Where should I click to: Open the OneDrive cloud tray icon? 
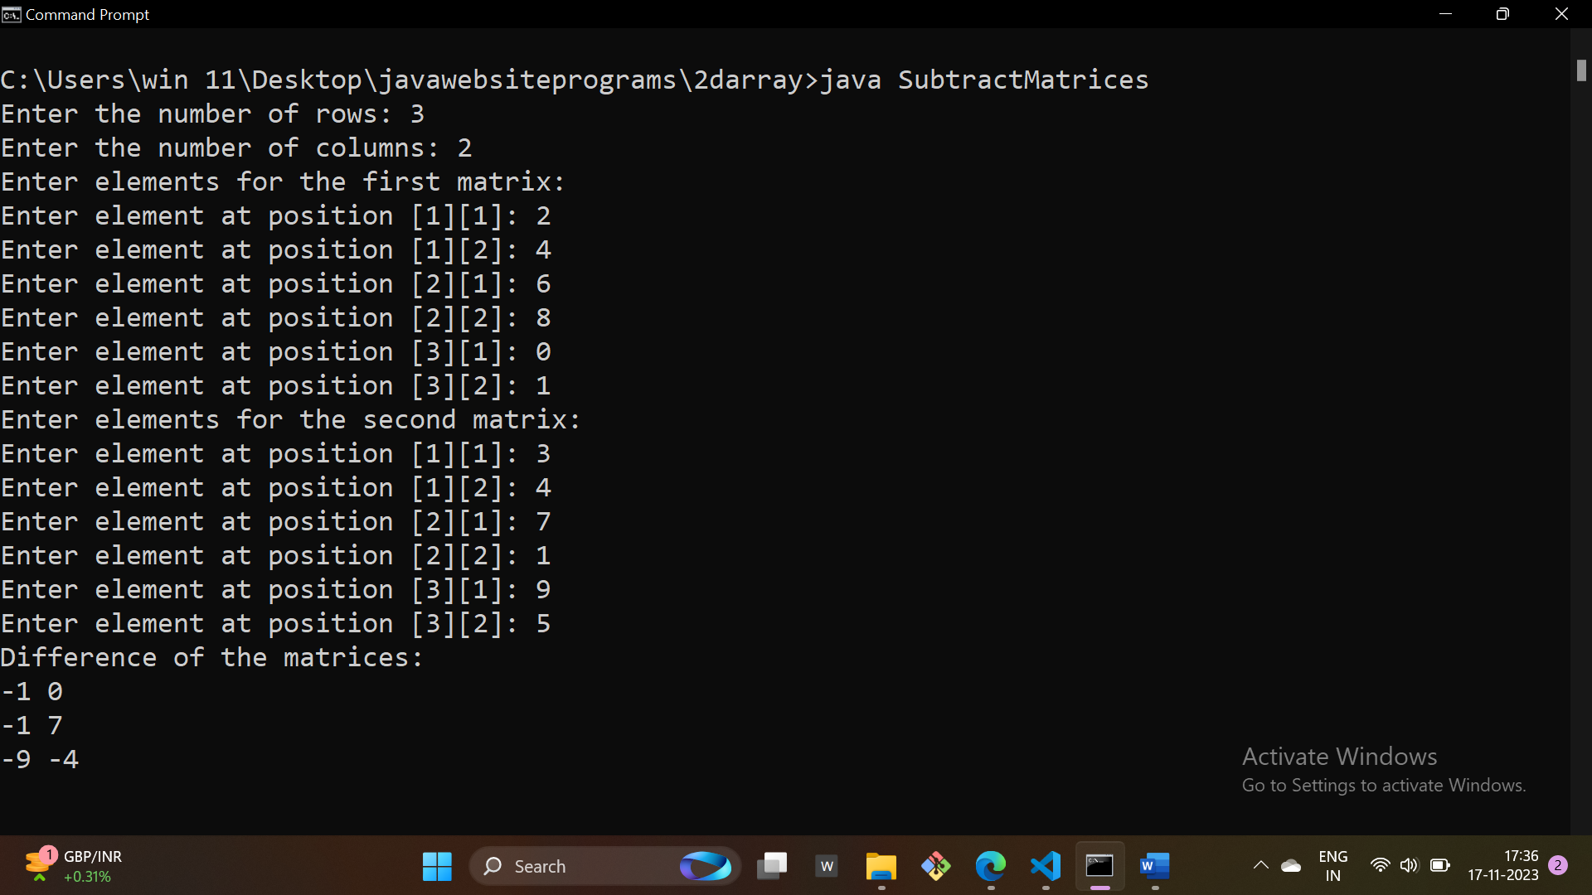point(1291,866)
